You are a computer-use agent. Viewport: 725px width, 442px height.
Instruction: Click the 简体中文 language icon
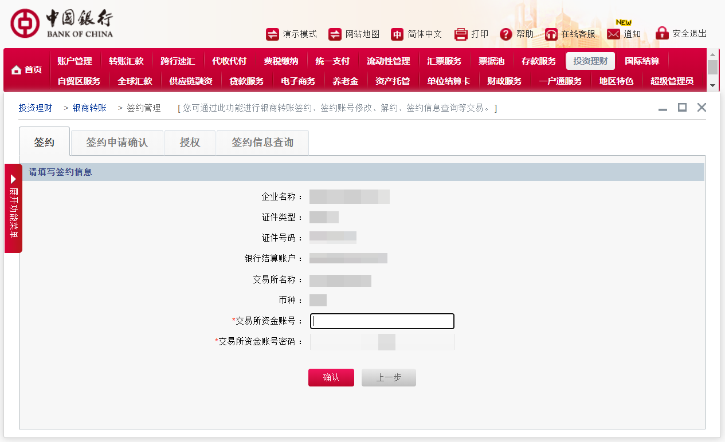pyautogui.click(x=397, y=34)
